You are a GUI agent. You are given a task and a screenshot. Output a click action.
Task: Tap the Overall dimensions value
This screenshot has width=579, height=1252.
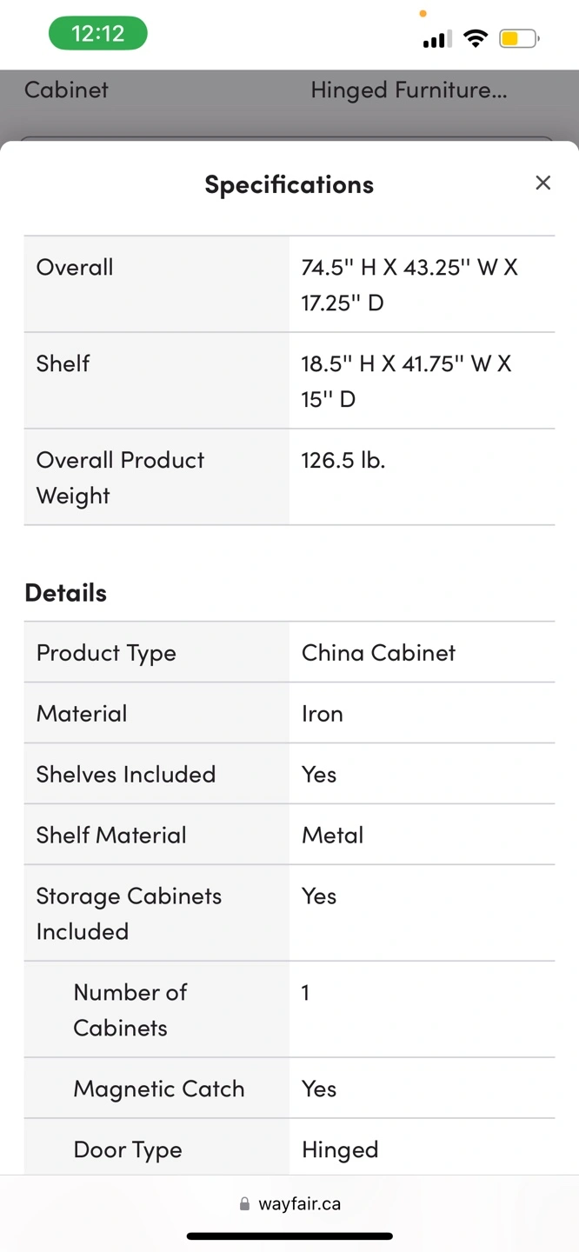coord(409,284)
